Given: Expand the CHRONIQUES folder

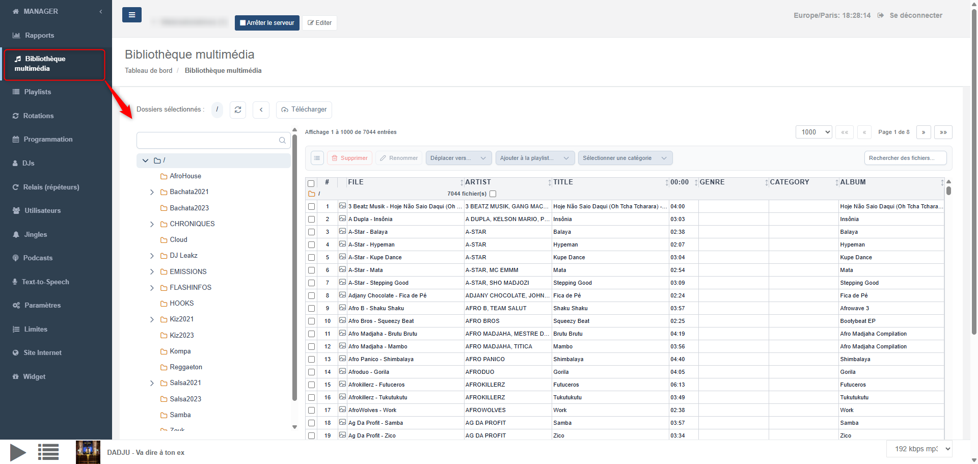Looking at the screenshot, I should pyautogui.click(x=152, y=224).
